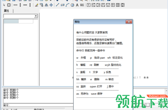The height and width of the screenshot is (110, 168).
Task: Toggle the WH dimension label tool
Action: [82, 5]
